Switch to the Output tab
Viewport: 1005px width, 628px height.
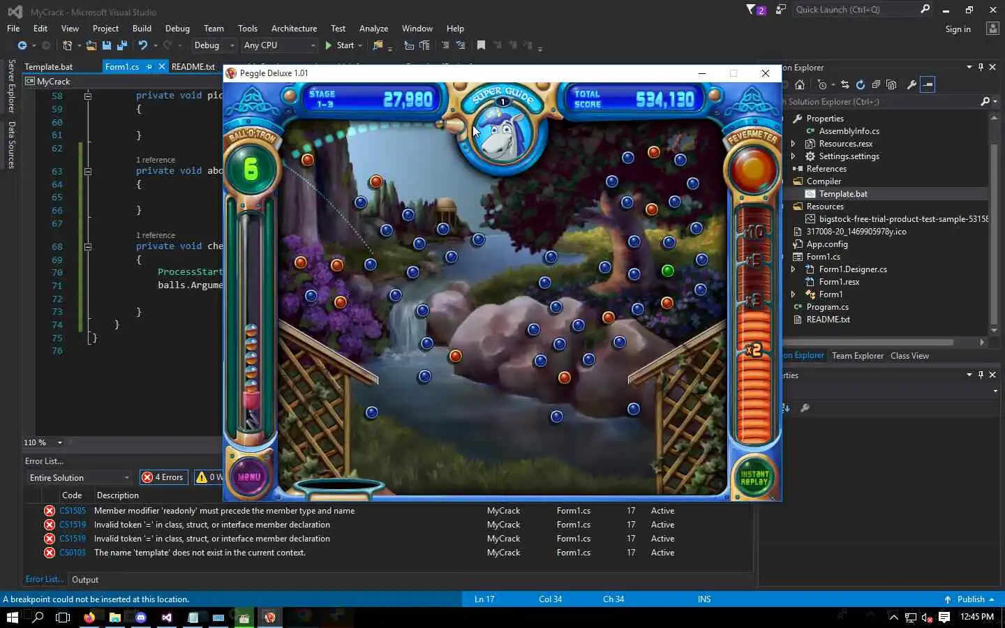(85, 580)
